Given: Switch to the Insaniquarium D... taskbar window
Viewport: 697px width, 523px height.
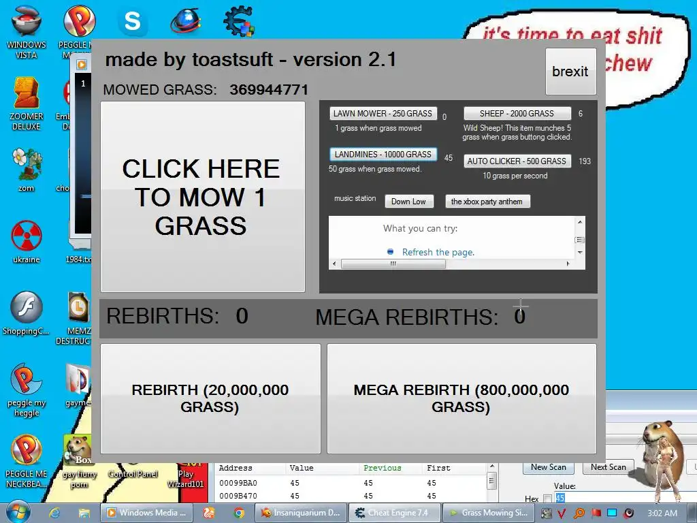Looking at the screenshot, I should [x=302, y=513].
